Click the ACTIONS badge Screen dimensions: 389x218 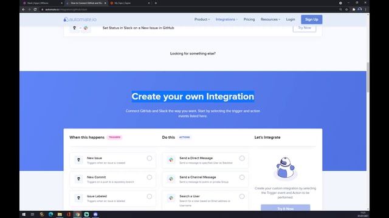point(184,137)
